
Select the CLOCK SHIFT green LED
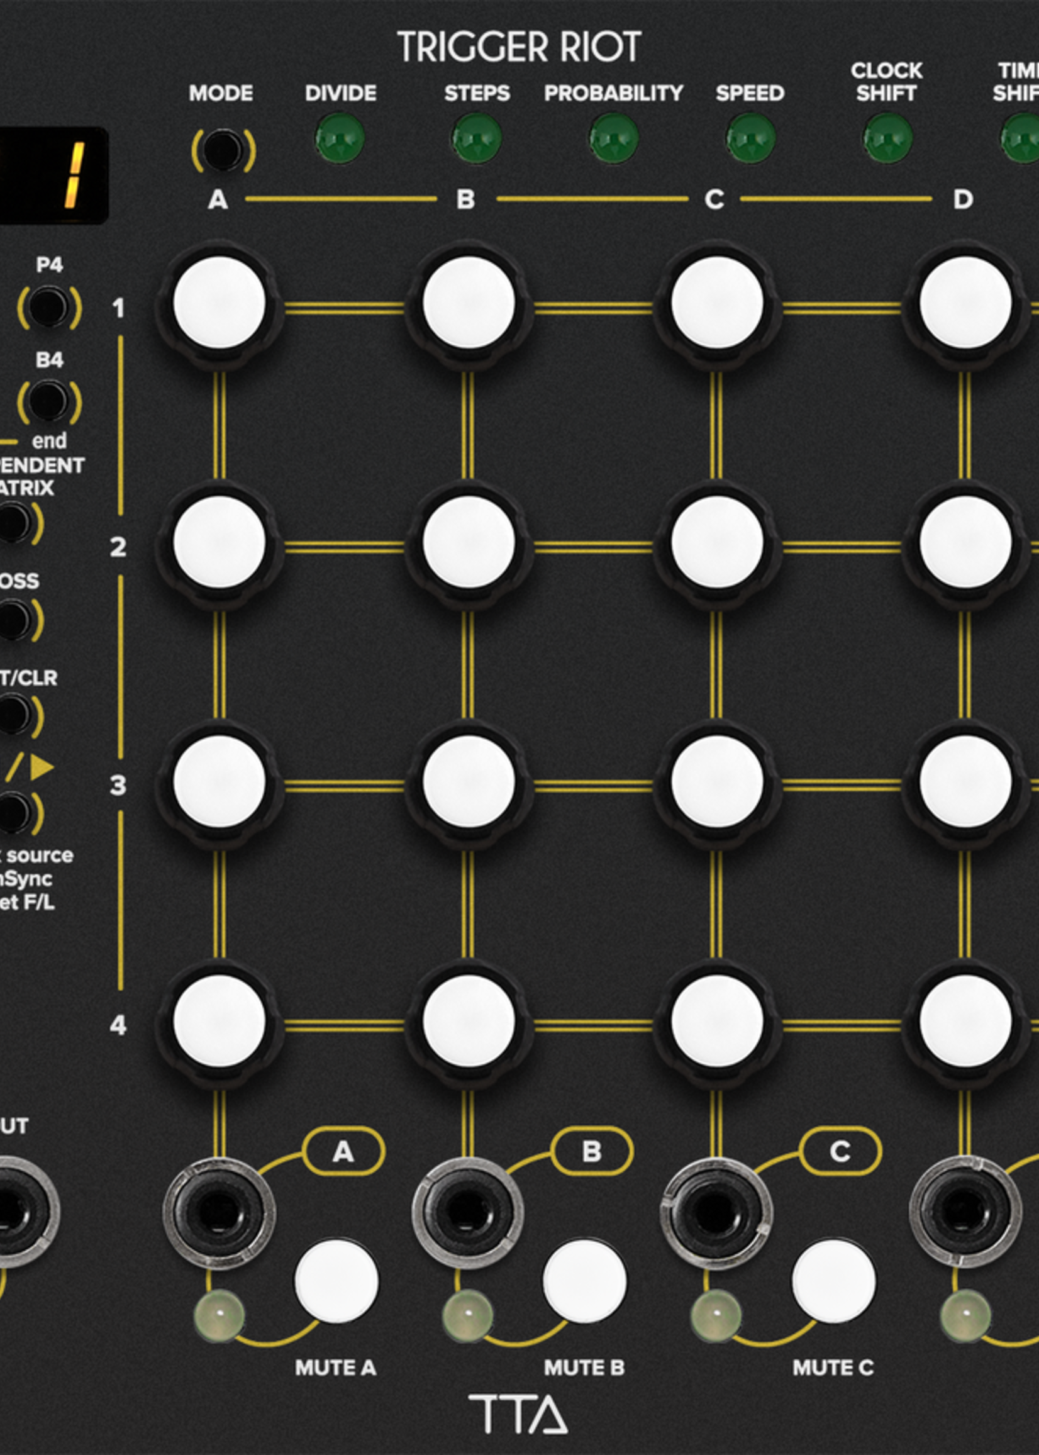point(887,138)
